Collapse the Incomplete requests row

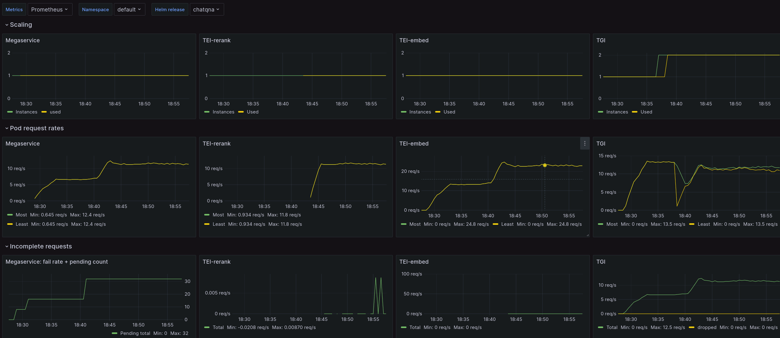(39, 246)
